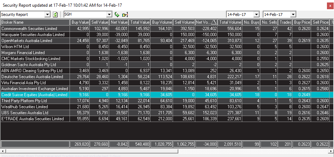Click Deutsche total volume 222,217 cell
Image resolution: width=334 pixels, height=157 pixels.
pos(230,77)
